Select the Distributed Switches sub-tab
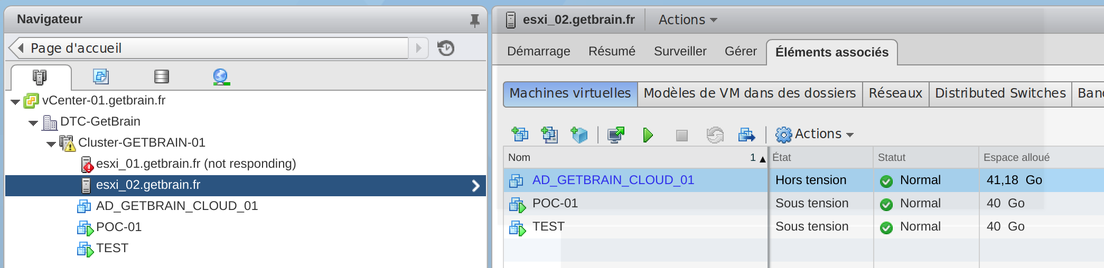The width and height of the screenshot is (1104, 268). [x=1000, y=93]
